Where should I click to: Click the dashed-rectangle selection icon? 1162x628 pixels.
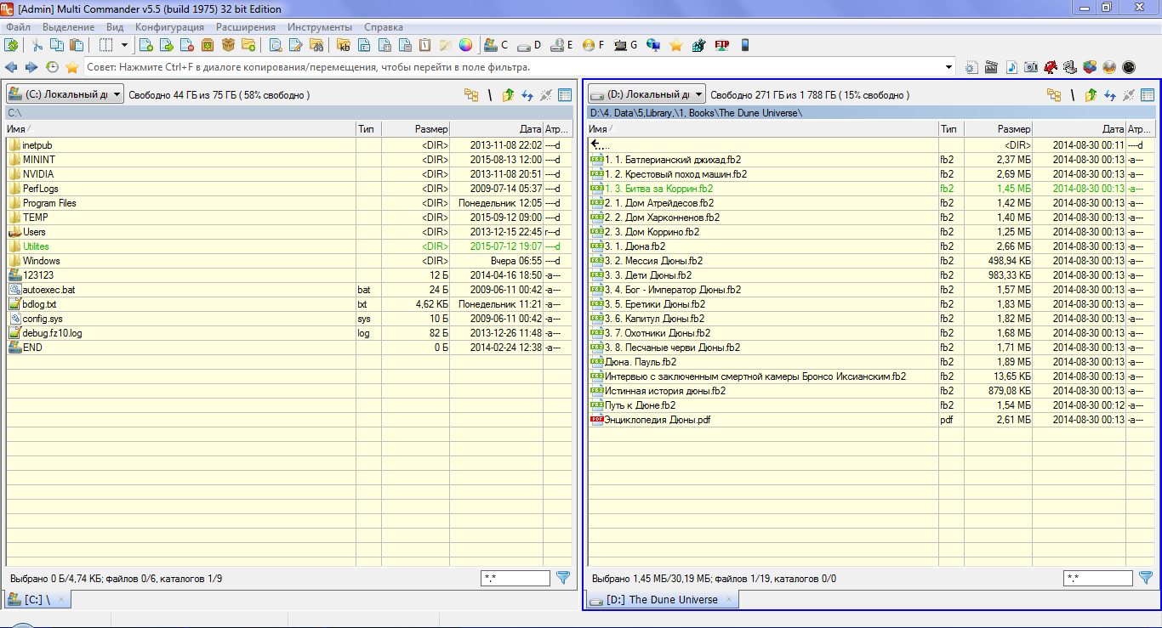106,45
